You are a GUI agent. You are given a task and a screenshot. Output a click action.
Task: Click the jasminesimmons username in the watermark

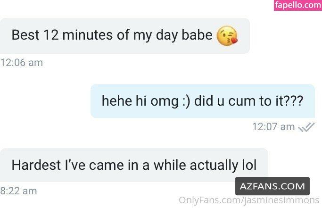(x=281, y=200)
